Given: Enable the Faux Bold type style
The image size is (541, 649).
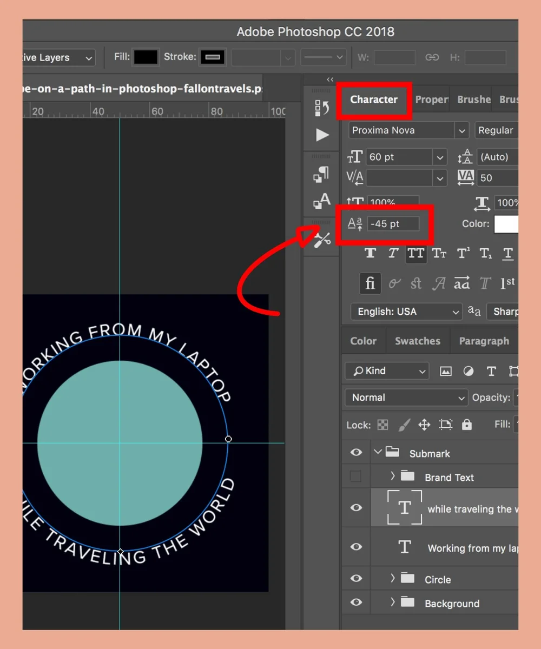Looking at the screenshot, I should coord(370,253).
